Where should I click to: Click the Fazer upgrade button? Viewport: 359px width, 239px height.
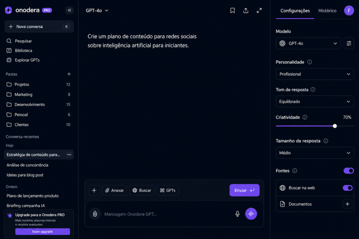click(42, 231)
